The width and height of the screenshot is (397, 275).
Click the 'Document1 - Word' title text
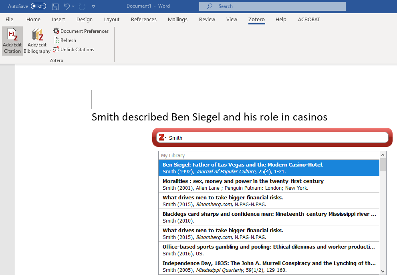148,6
